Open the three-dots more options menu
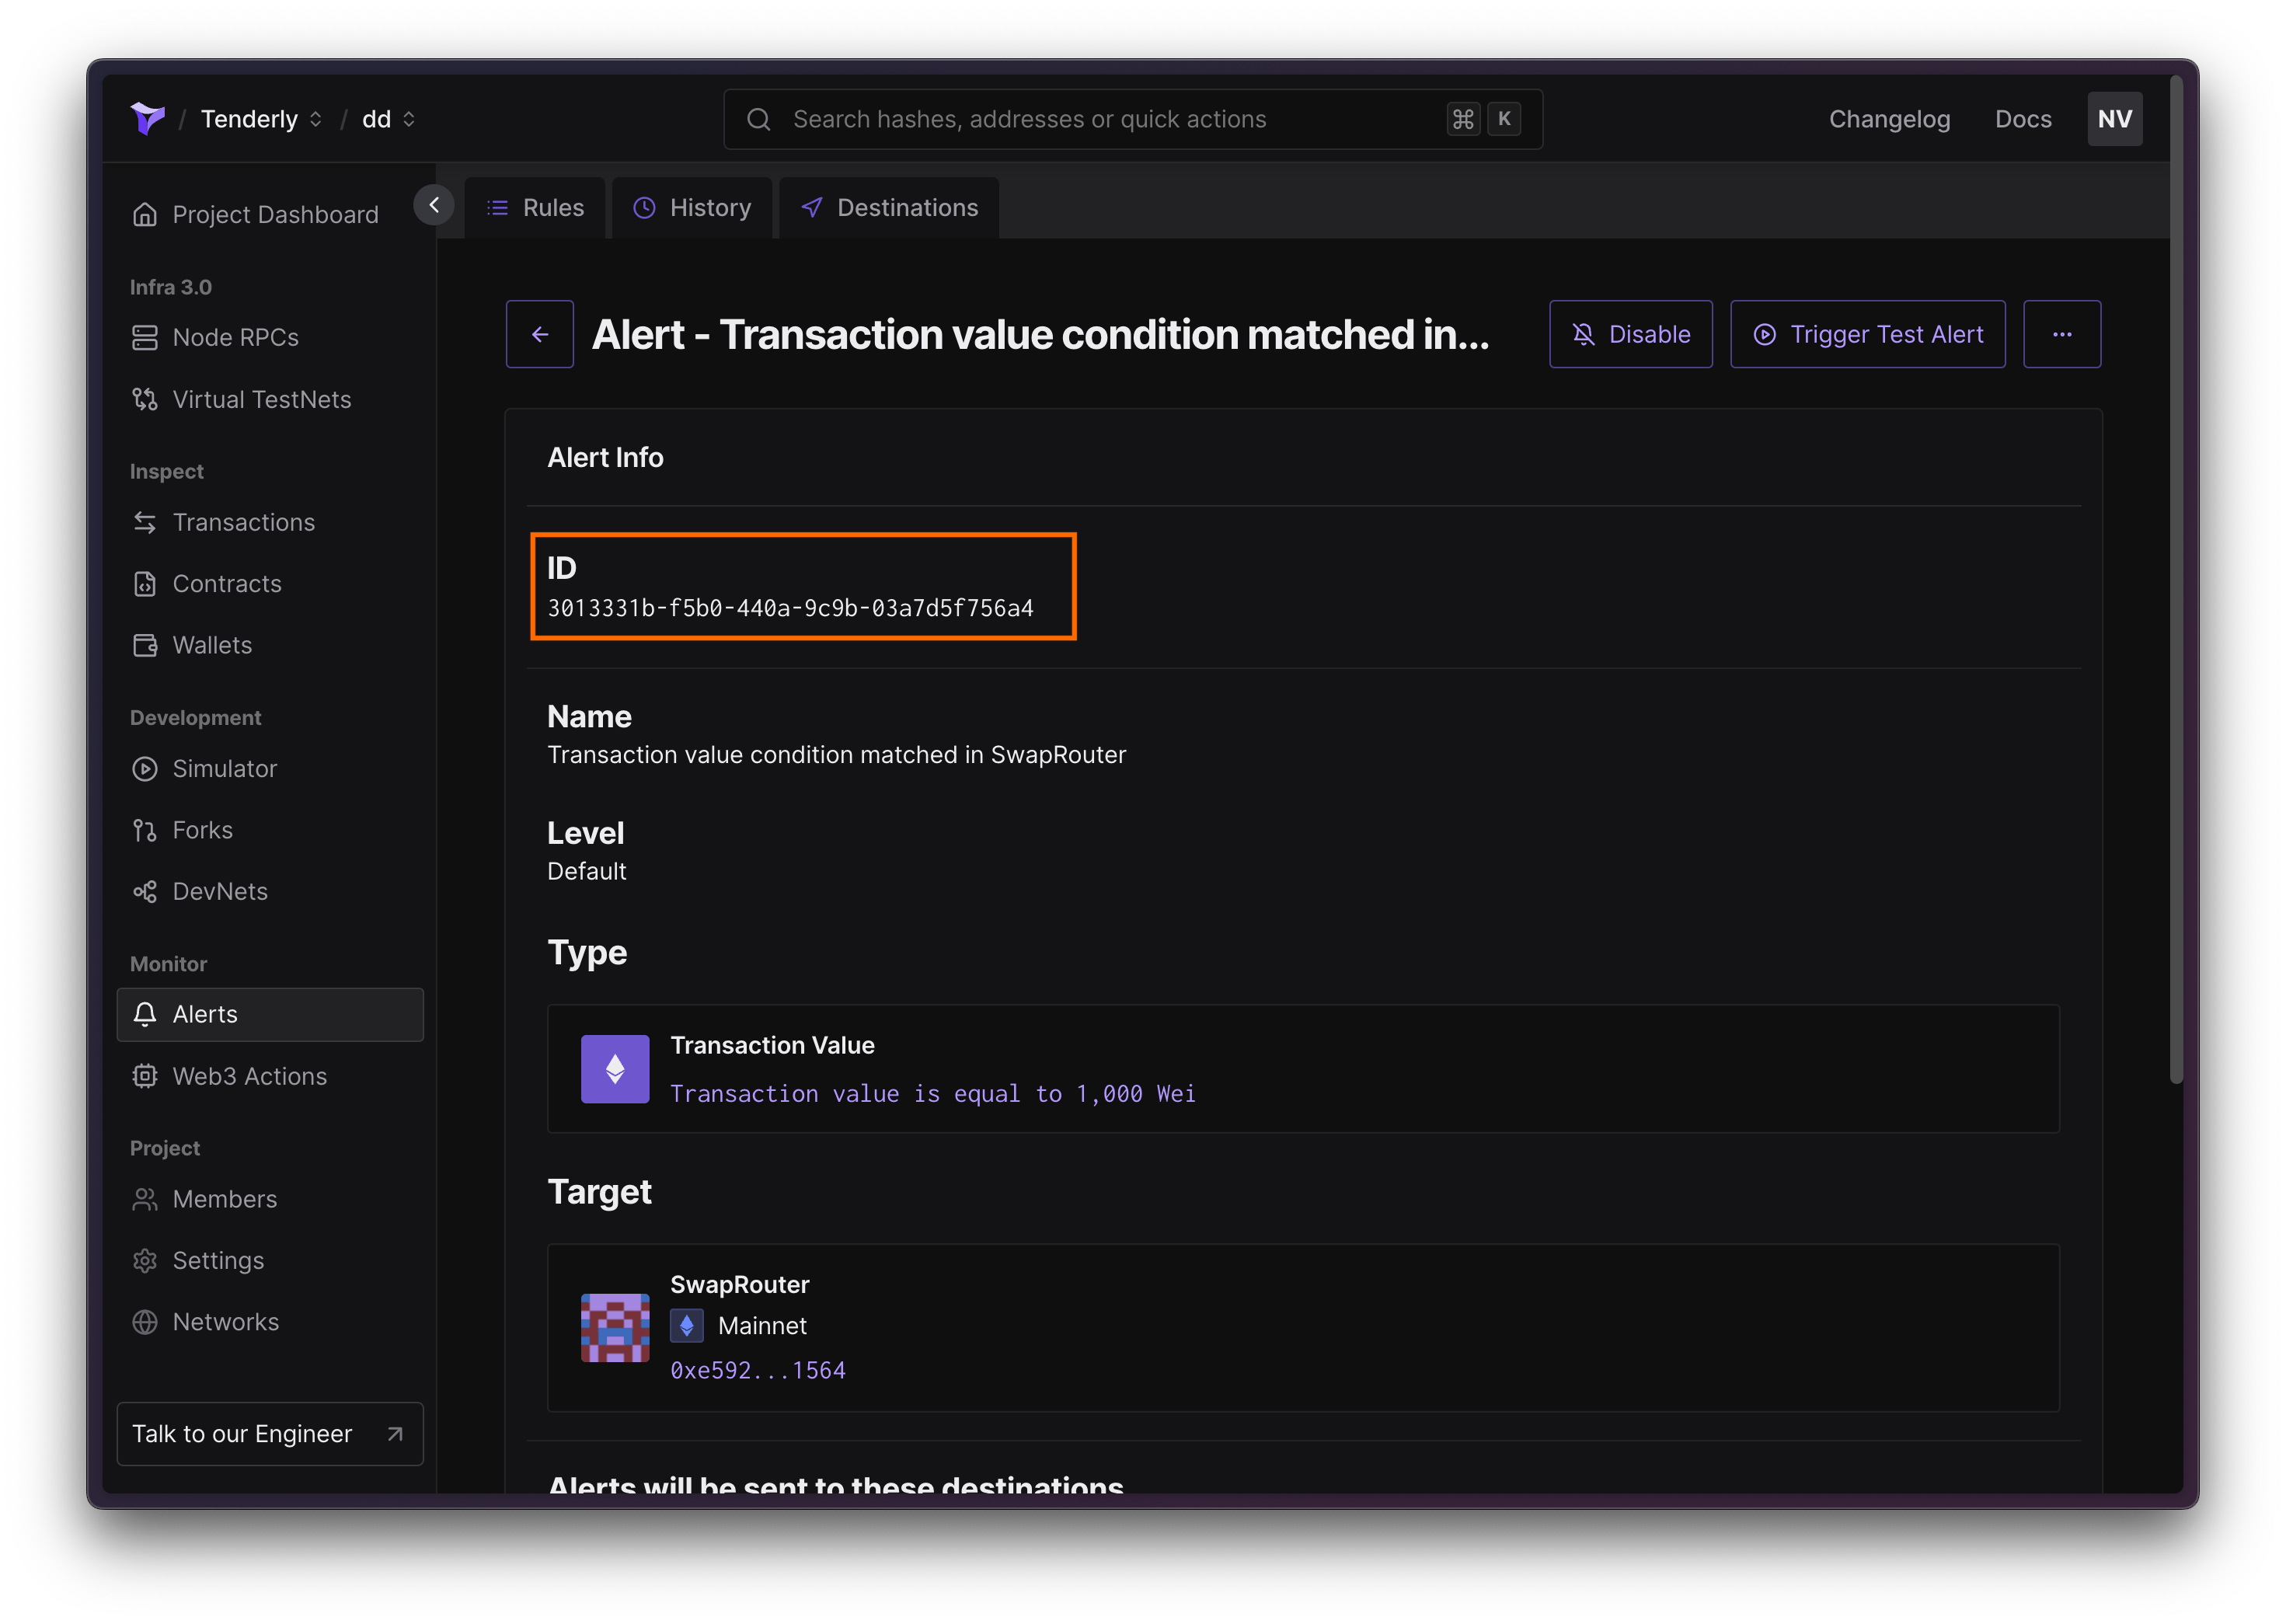The width and height of the screenshot is (2286, 1624). pos(2062,334)
